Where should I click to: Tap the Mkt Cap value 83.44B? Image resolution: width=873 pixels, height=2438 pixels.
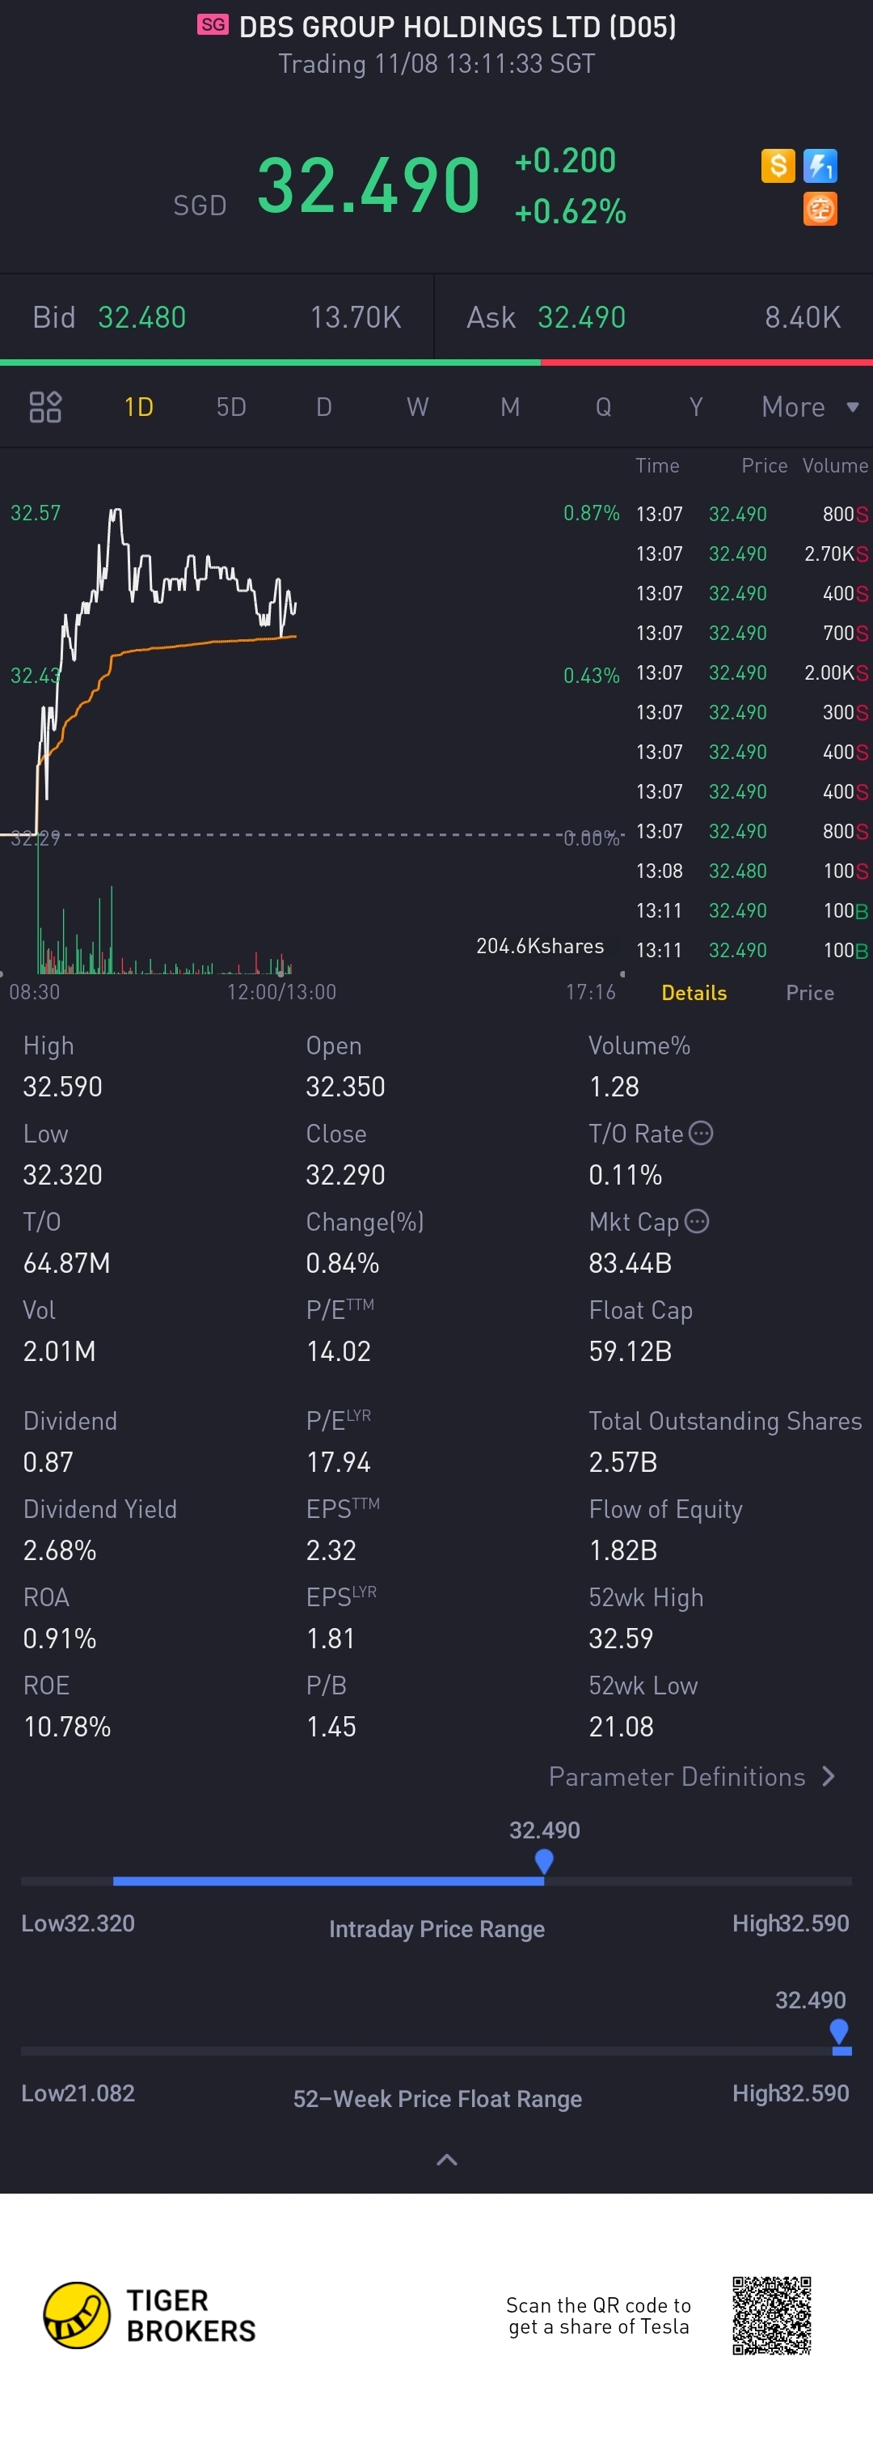630,1262
